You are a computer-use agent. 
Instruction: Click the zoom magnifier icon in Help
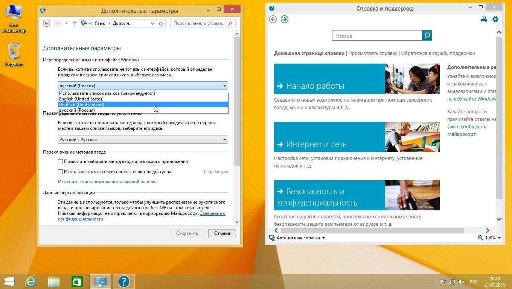[x=480, y=238]
